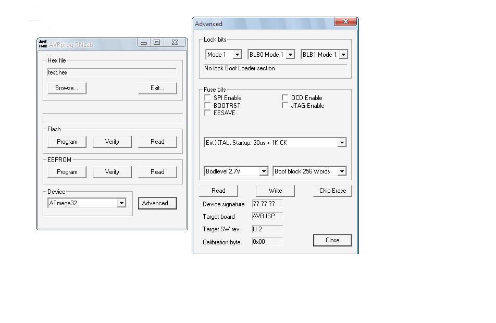
Task: Open the Advanced settings button
Action: click(157, 203)
